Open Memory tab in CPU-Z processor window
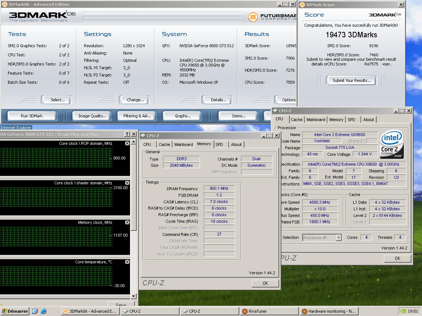 [x=336, y=120]
